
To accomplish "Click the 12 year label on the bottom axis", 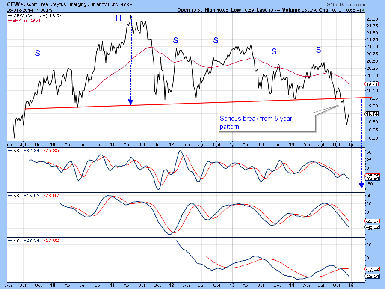I will (x=172, y=285).
